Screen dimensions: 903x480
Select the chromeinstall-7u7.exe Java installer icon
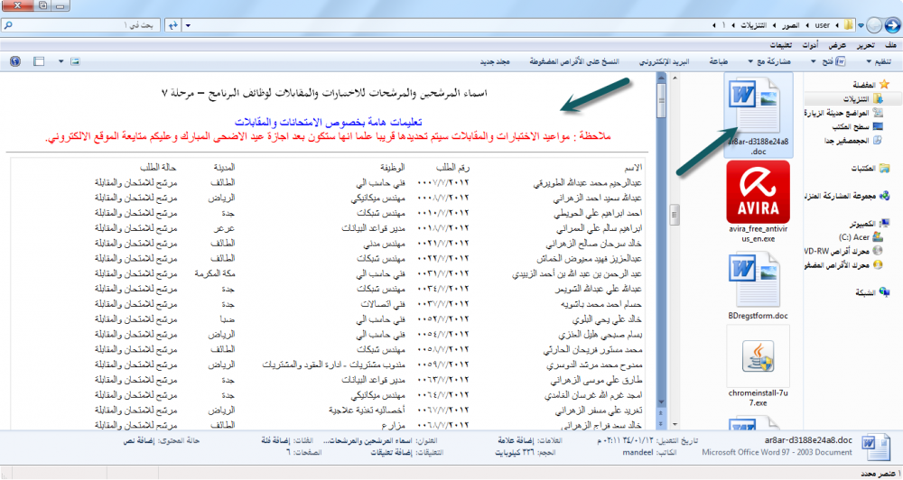coord(758,359)
